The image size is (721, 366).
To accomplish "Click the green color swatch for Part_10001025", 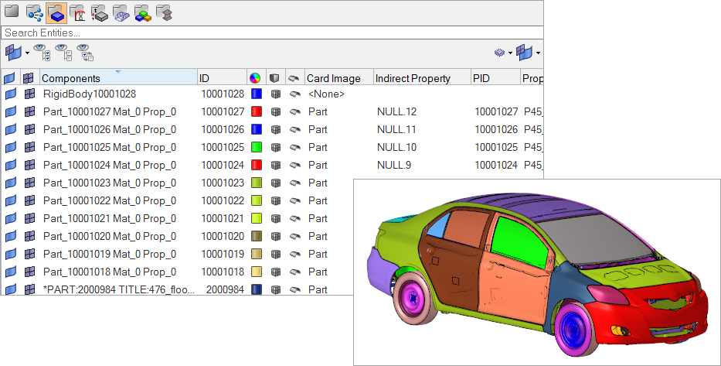I will coord(256,147).
